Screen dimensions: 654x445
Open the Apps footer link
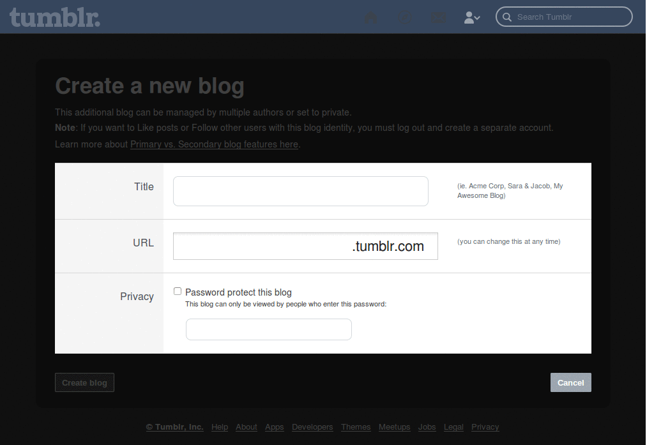tap(275, 427)
